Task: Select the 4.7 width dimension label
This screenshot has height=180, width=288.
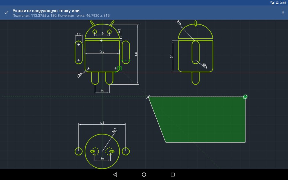Action: tap(102, 123)
